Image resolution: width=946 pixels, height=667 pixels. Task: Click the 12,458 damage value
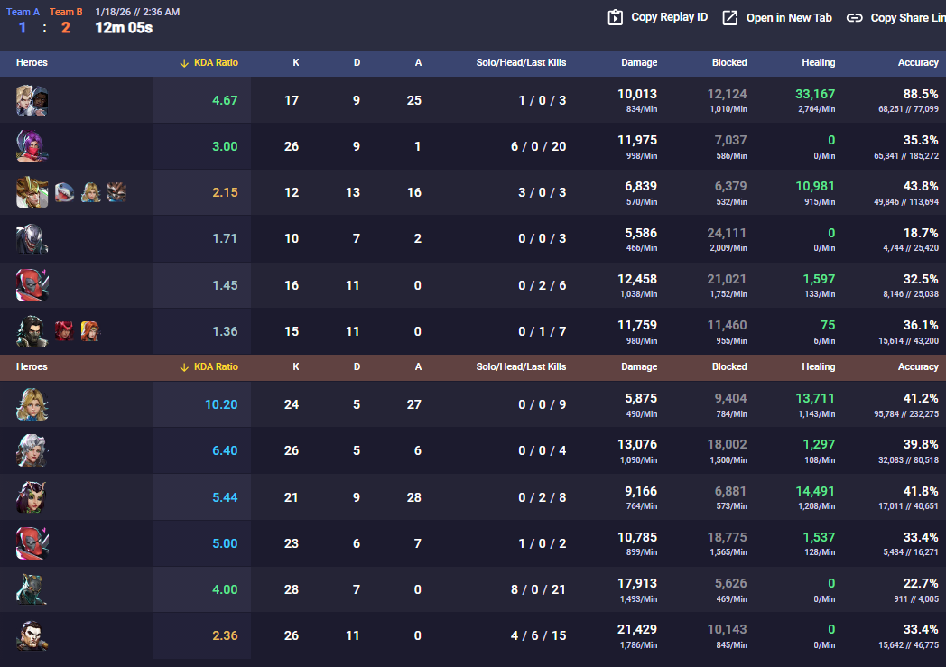pyautogui.click(x=637, y=279)
